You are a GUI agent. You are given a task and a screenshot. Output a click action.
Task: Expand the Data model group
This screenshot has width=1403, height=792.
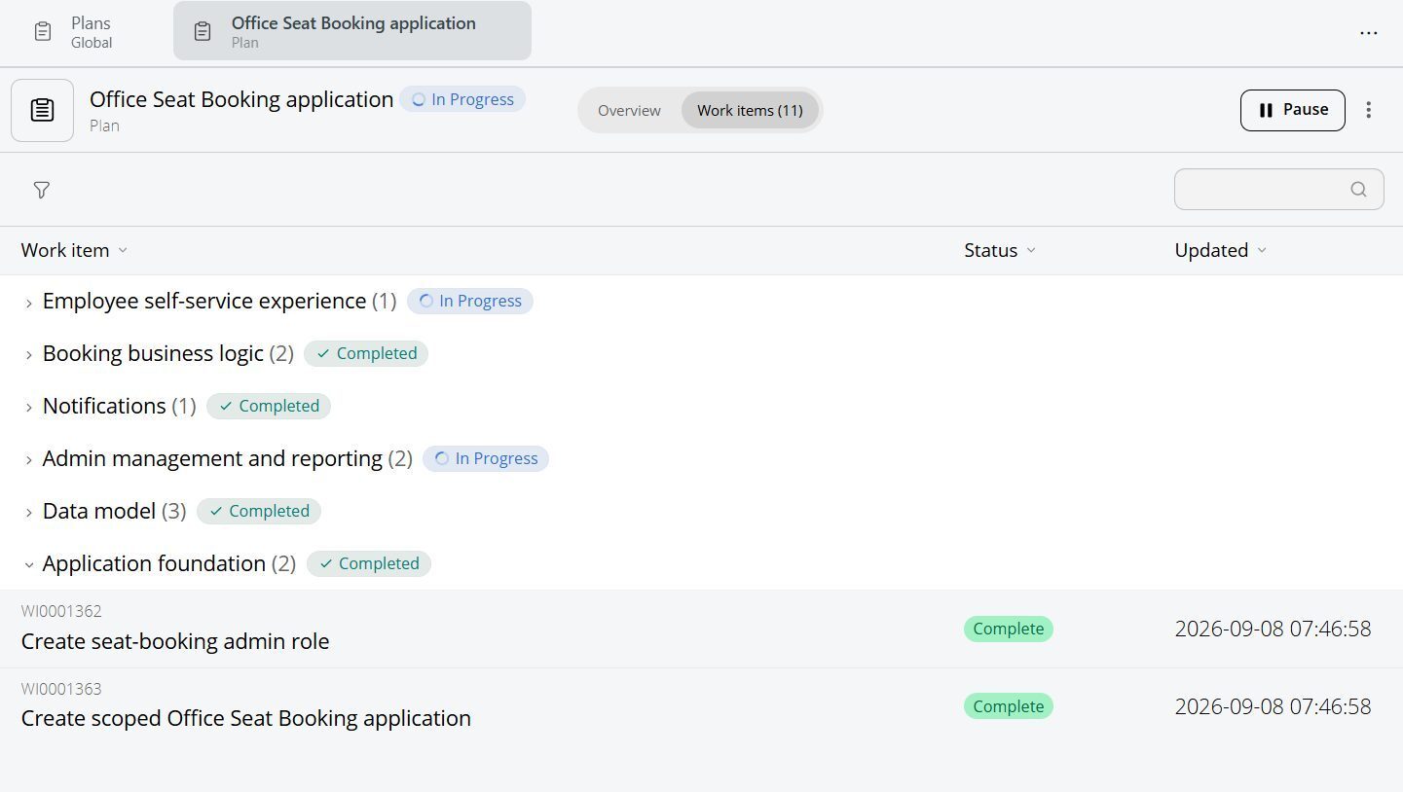[x=28, y=513]
